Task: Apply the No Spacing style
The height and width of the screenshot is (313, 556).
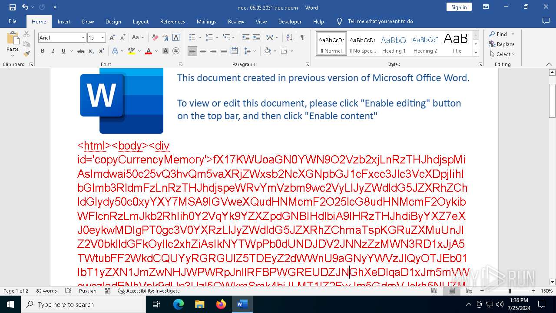Action: [x=363, y=44]
